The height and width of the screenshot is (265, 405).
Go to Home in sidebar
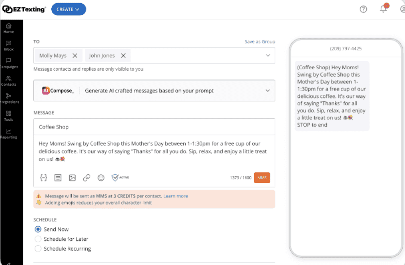(x=8, y=28)
